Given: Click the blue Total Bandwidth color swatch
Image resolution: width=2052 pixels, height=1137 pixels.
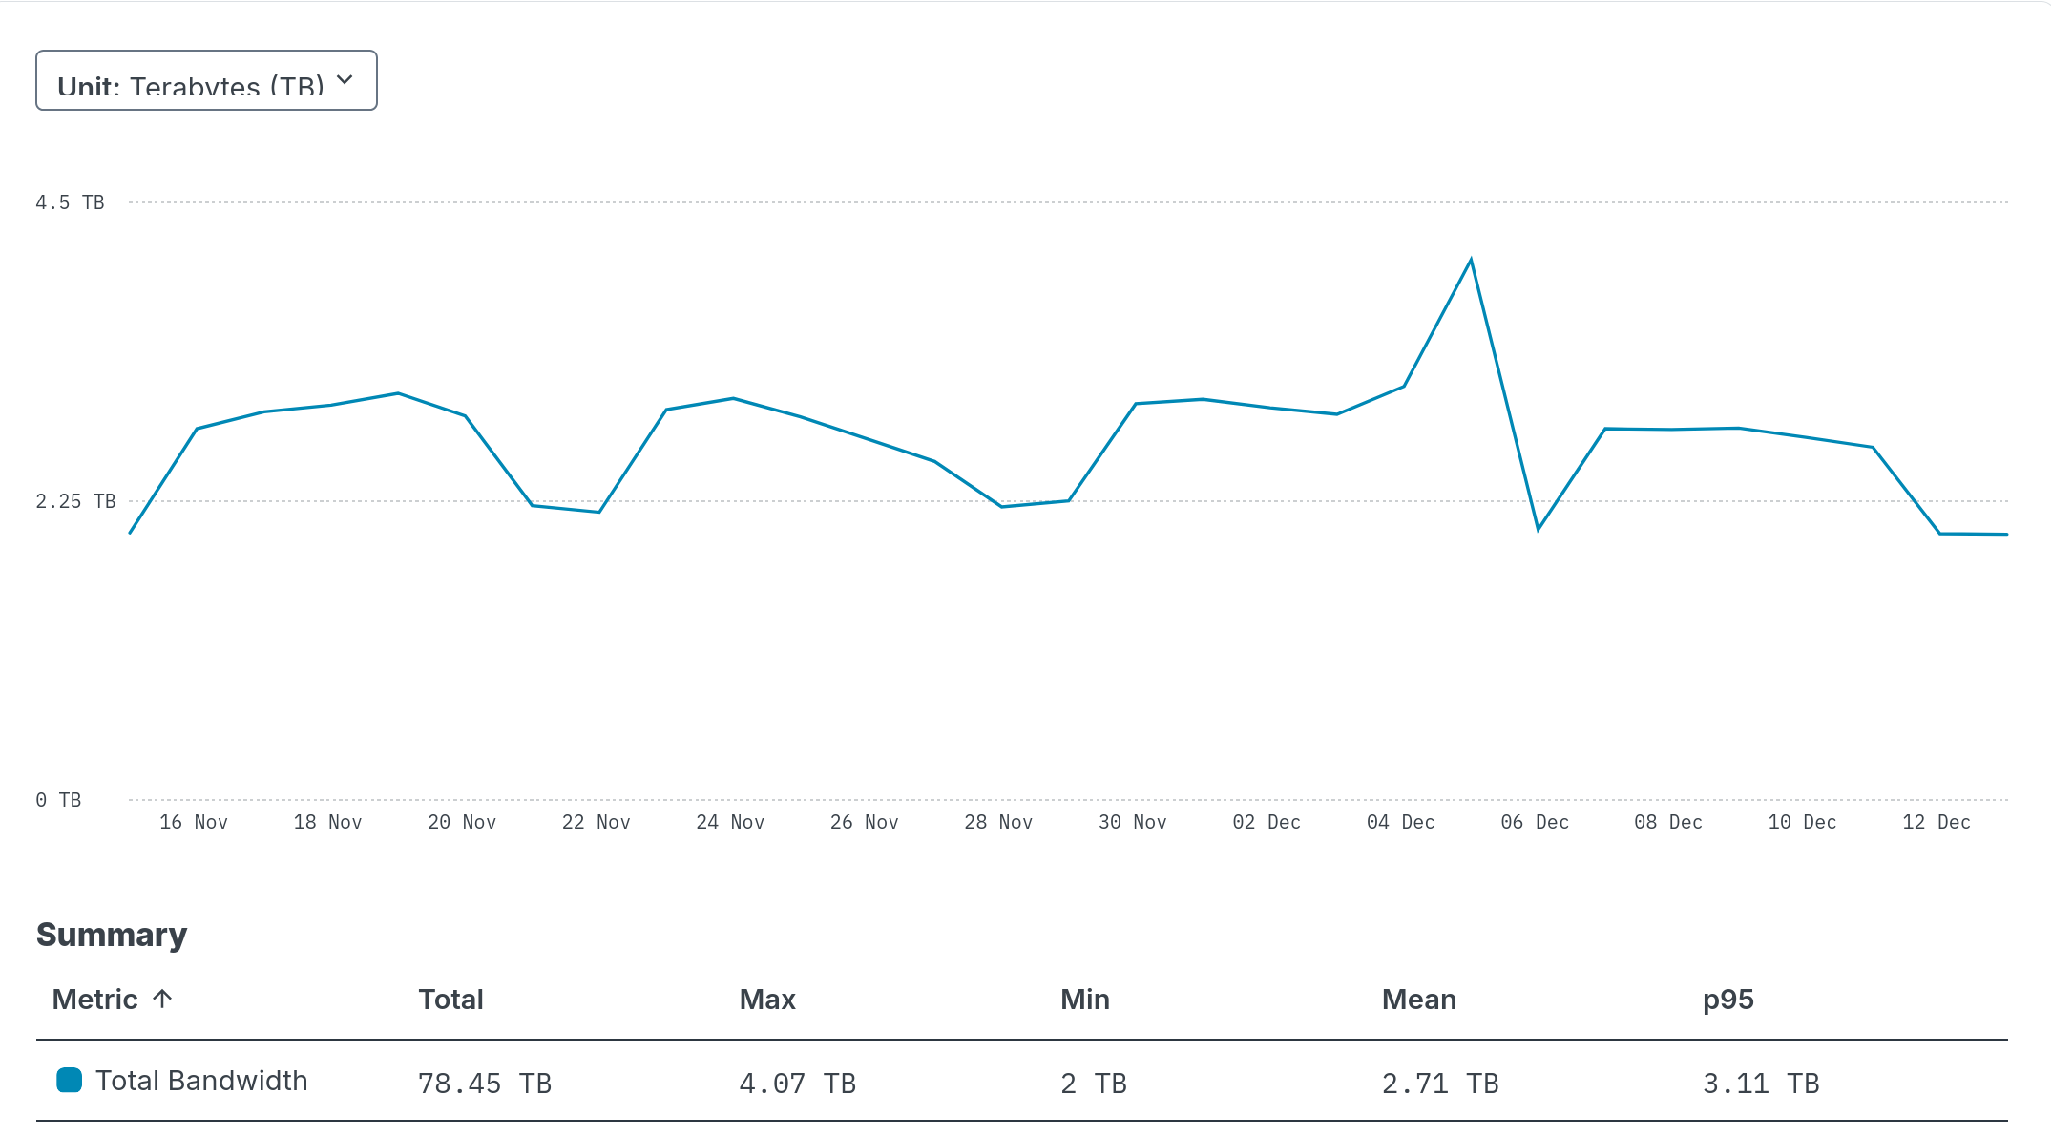Looking at the screenshot, I should tap(70, 1081).
